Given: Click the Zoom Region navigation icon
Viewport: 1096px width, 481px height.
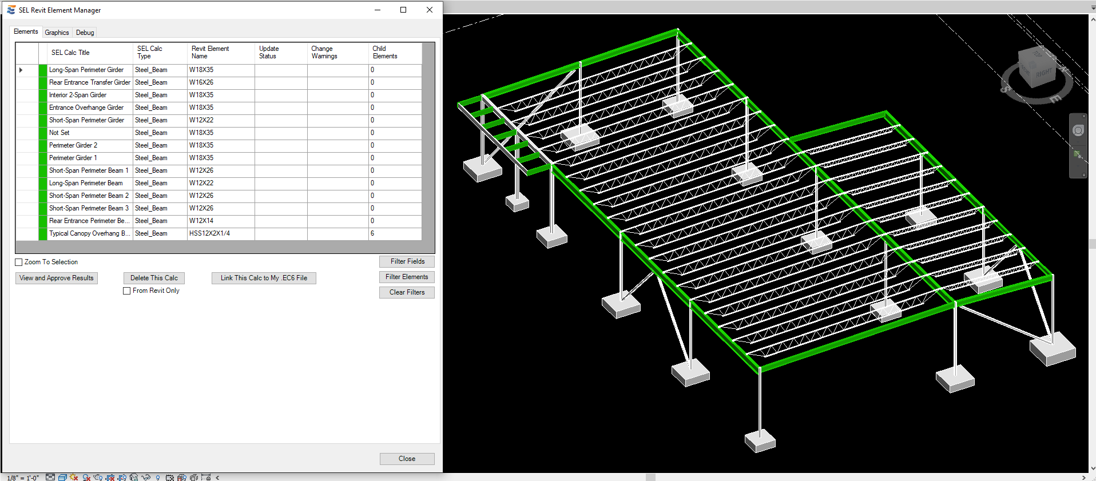Looking at the screenshot, I should (x=1077, y=154).
